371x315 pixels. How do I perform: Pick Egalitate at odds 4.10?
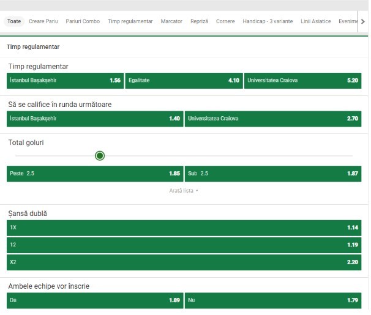click(184, 81)
